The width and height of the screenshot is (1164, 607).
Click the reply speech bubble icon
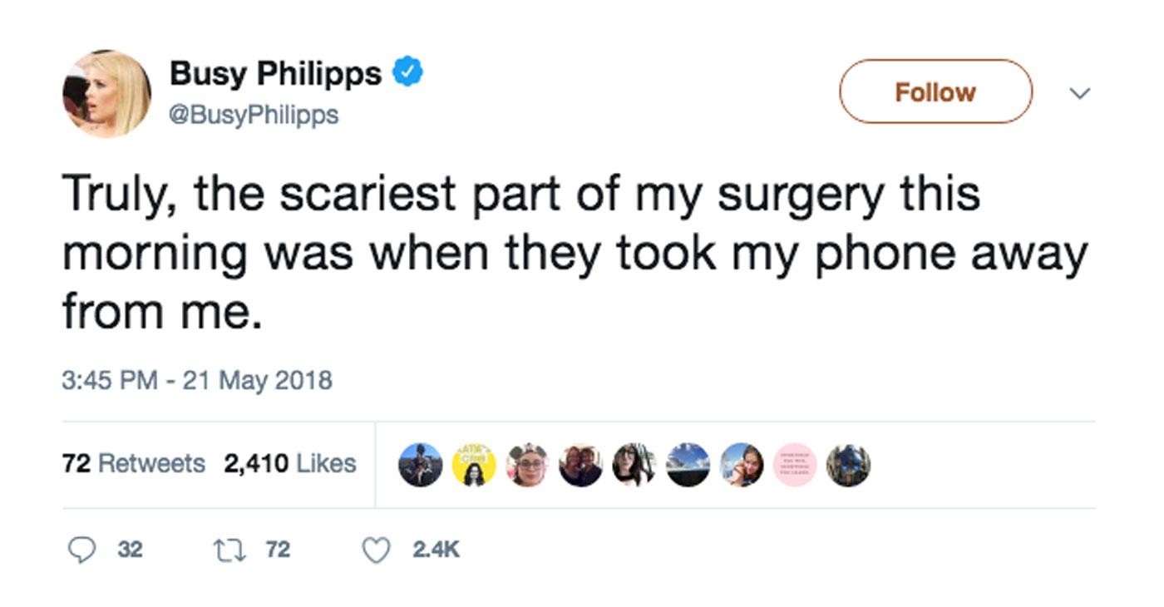click(x=81, y=550)
